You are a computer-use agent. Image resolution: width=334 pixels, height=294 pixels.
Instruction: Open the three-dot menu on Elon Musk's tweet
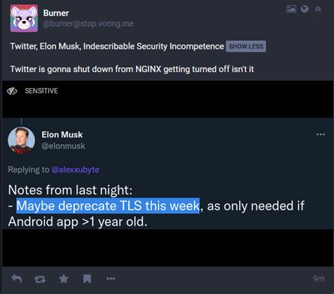click(321, 135)
